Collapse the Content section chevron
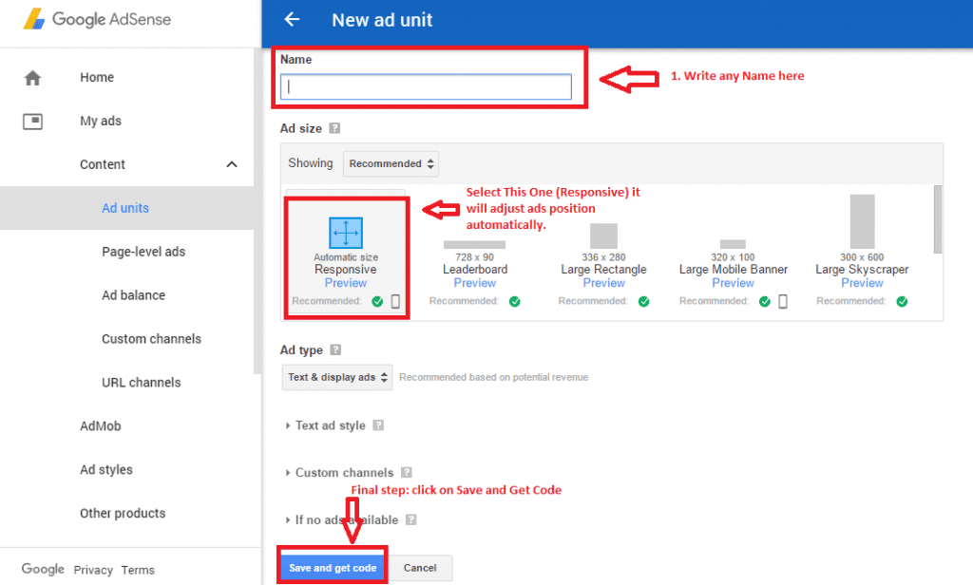 (x=232, y=164)
